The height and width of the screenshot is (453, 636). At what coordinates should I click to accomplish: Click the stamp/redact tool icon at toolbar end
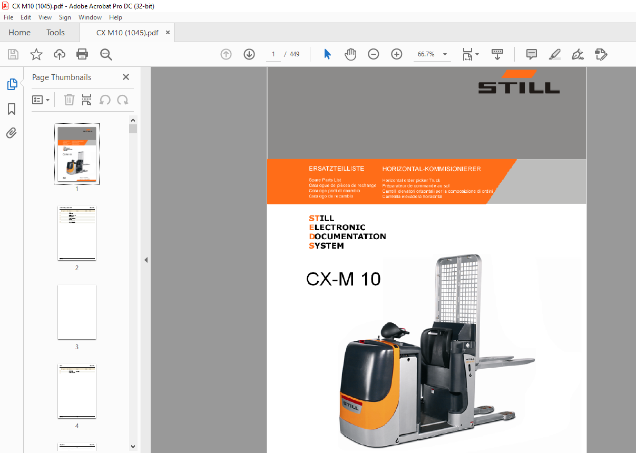[x=601, y=54]
